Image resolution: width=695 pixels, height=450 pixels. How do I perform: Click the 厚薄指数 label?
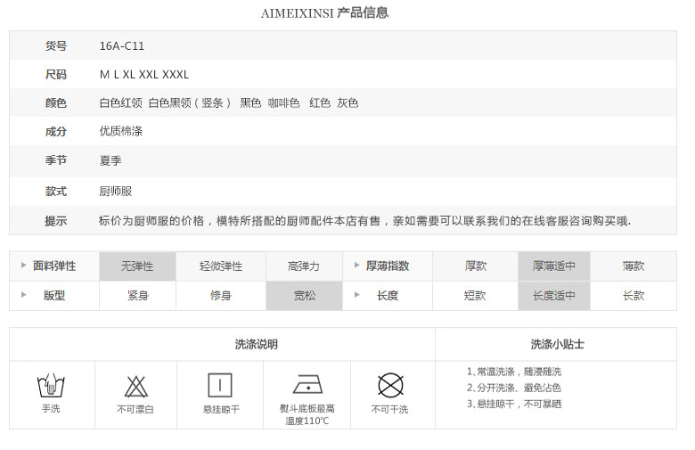pos(388,266)
